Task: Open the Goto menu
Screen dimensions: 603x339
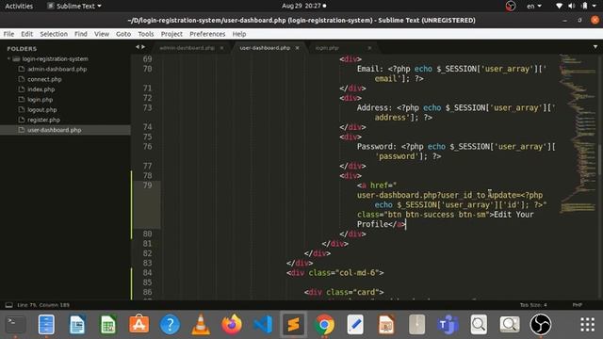Action: click(x=123, y=34)
